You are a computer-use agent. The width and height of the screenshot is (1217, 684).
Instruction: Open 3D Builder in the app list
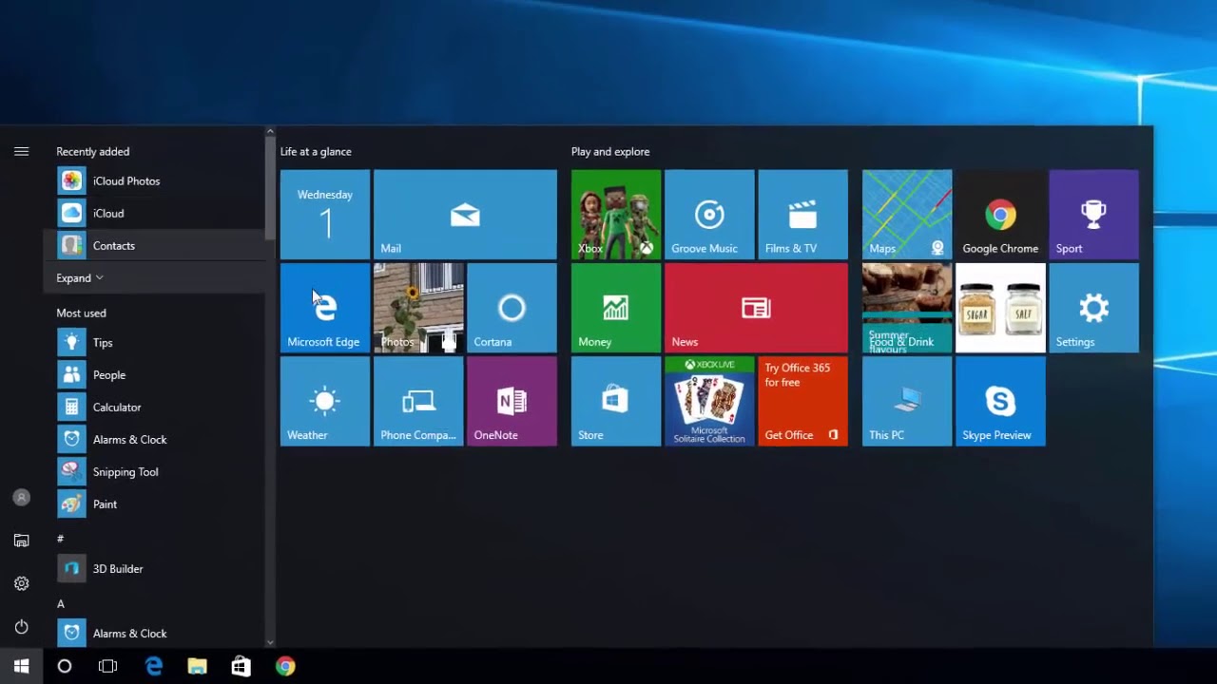click(x=154, y=568)
